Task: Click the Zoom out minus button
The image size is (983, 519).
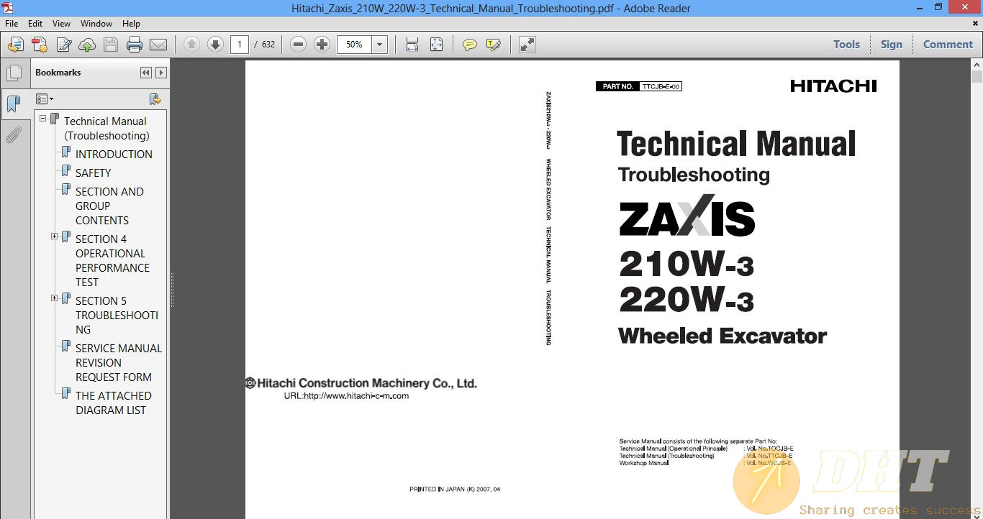Action: [x=298, y=45]
